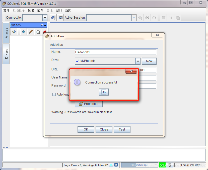Close the Add Alias dialog with X
The width and height of the screenshot is (208, 170).
pos(157,35)
